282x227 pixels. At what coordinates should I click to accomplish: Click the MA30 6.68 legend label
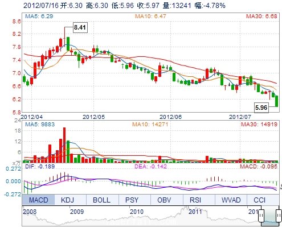261,16
